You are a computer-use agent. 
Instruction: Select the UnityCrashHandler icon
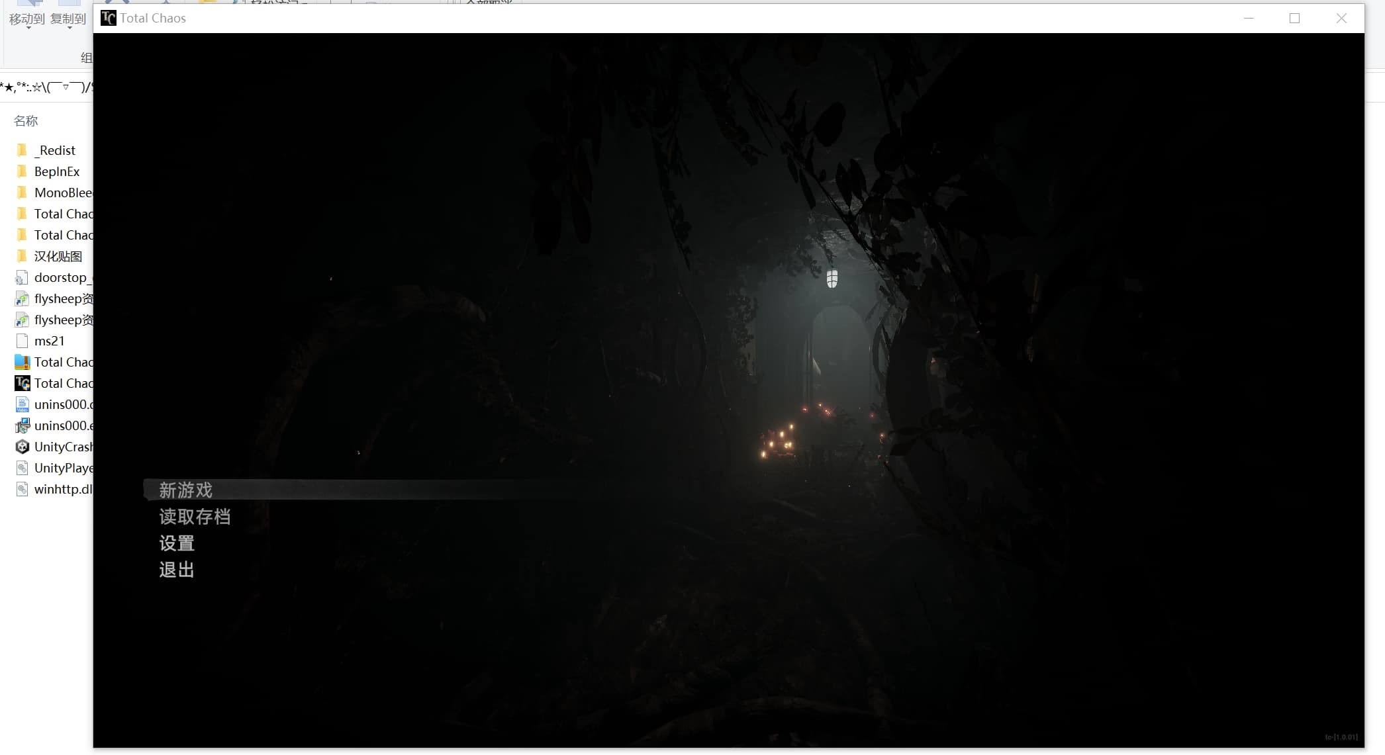pyautogui.click(x=22, y=447)
